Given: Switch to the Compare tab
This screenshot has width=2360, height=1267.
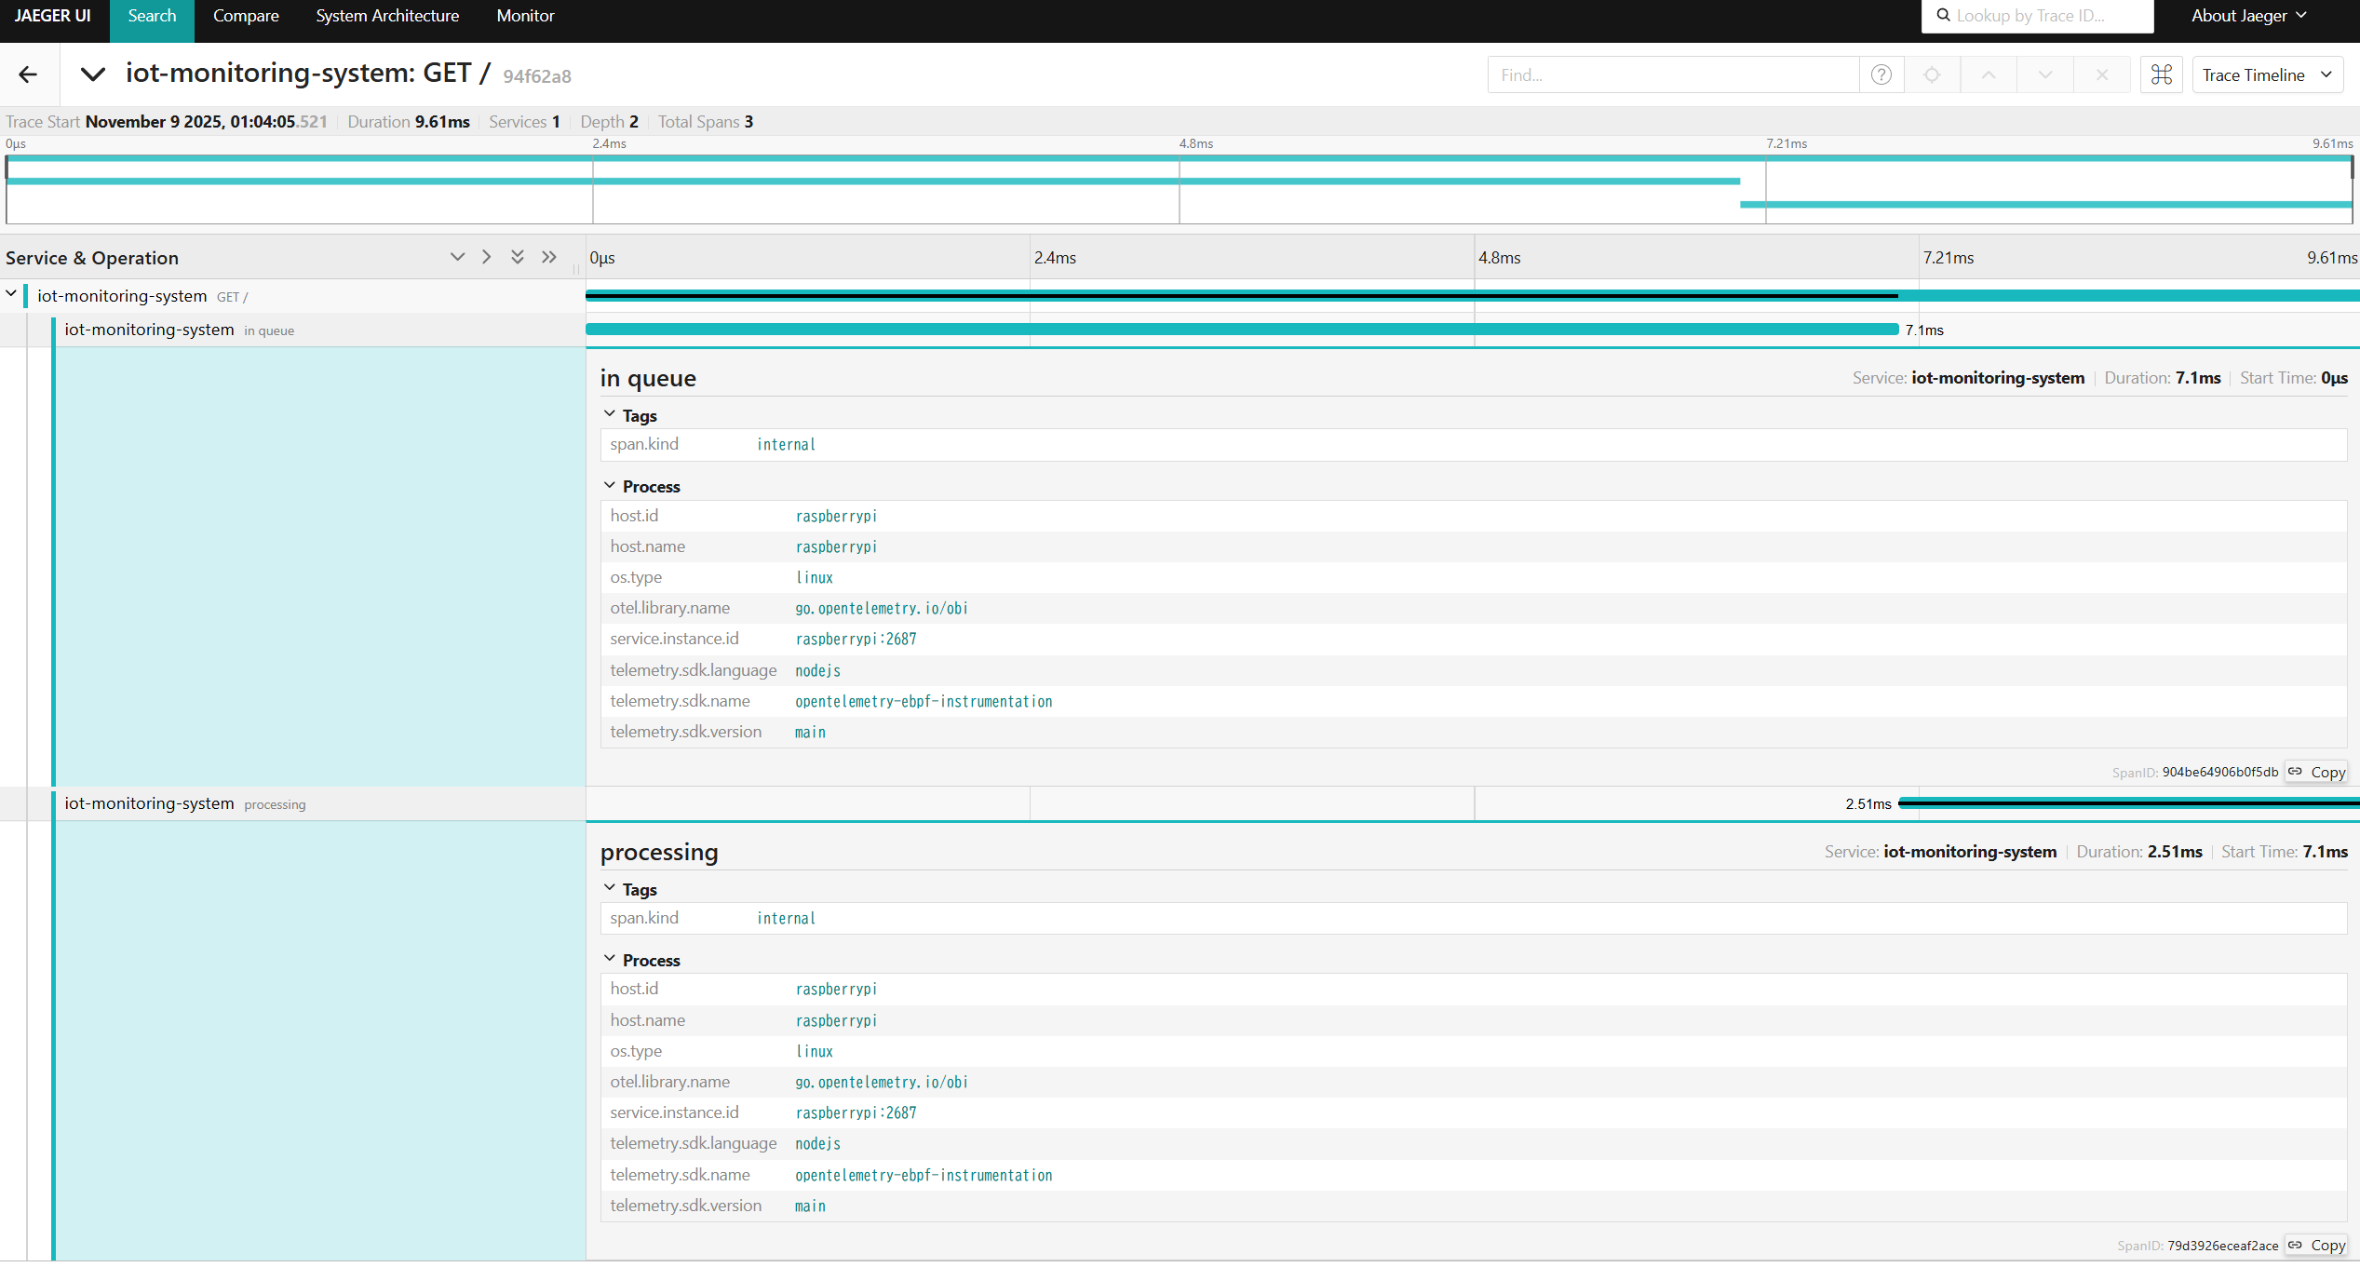Looking at the screenshot, I should 246,16.
